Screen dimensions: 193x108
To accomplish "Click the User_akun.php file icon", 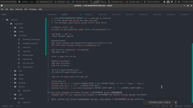I will (19, 63).
